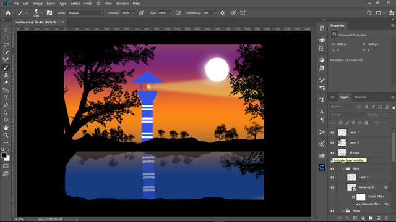
Task: Select the Lasso tool
Action: (6, 45)
